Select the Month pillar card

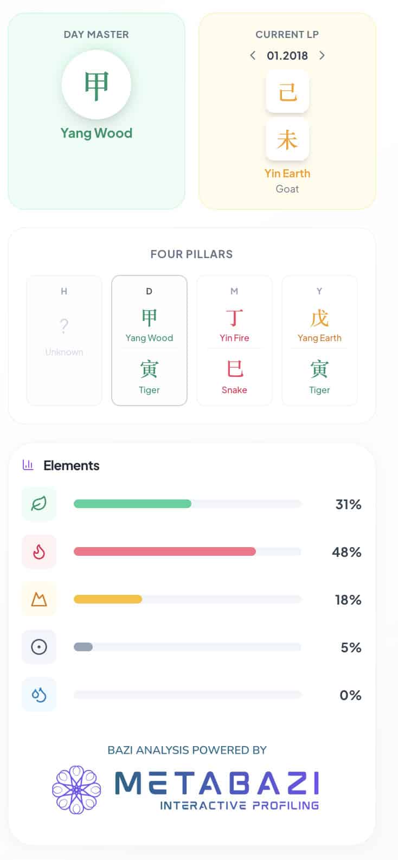(x=234, y=340)
